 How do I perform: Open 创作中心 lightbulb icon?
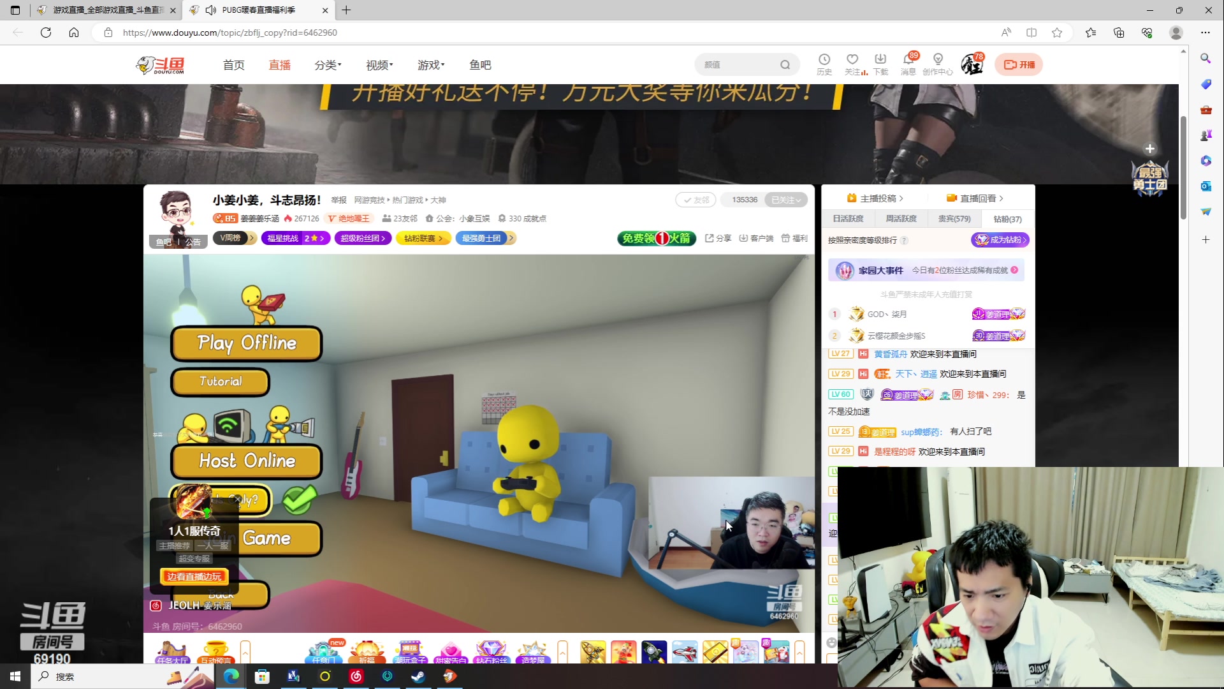pyautogui.click(x=938, y=64)
